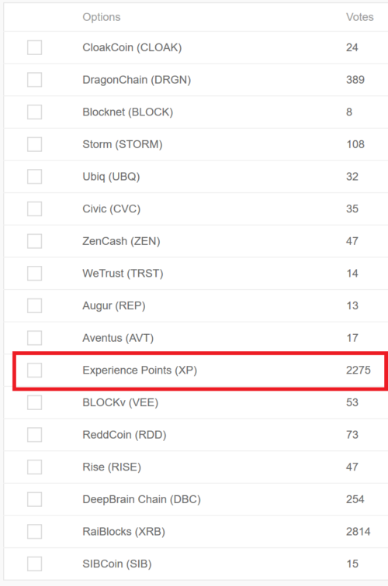
Task: Click the Options column header
Action: point(102,17)
